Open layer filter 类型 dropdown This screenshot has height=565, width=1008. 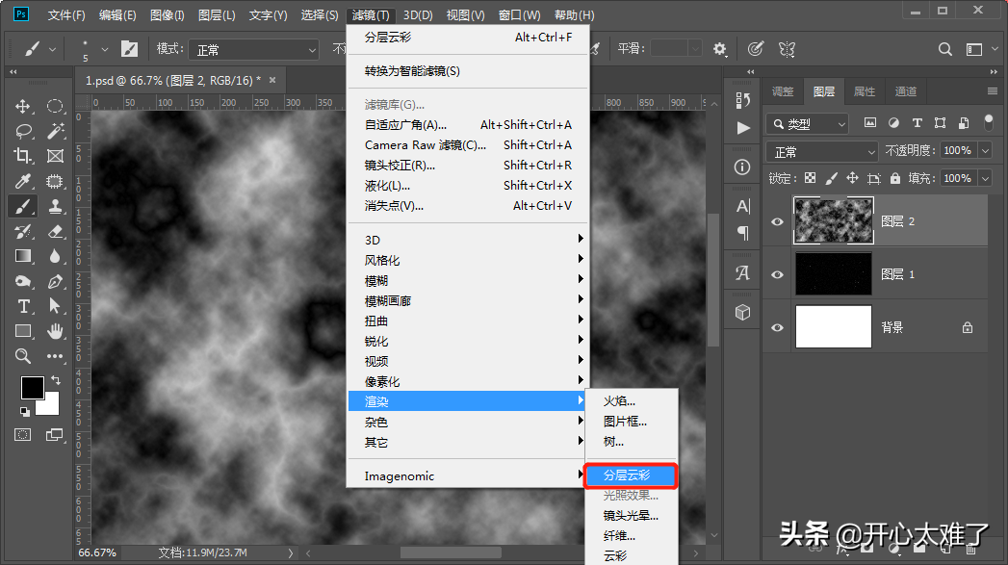coord(808,123)
